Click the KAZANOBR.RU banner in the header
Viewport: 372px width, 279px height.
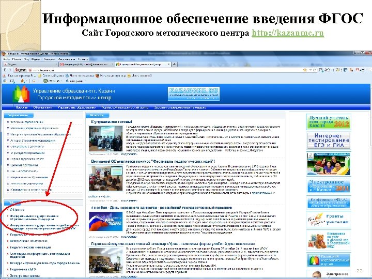pyautogui.click(x=194, y=94)
